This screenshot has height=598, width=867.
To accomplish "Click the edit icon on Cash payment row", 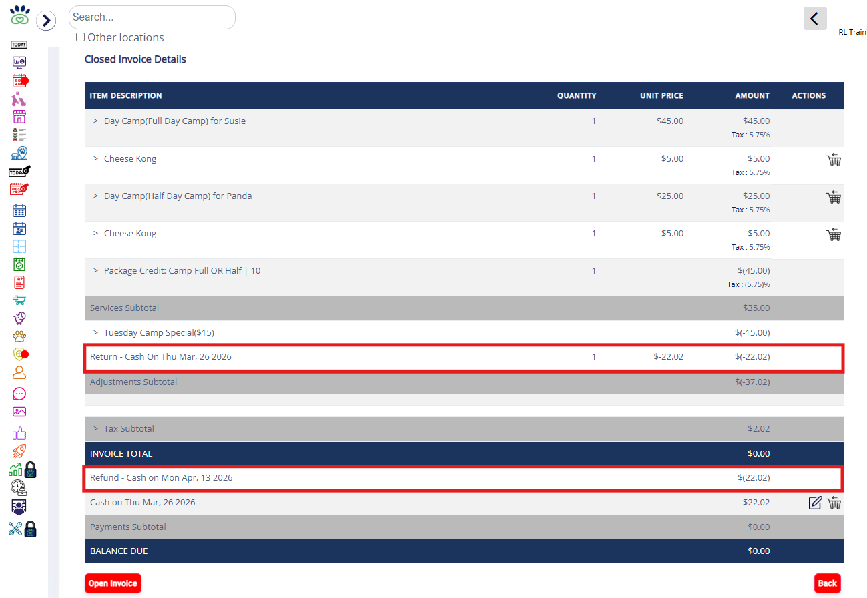I will (815, 503).
